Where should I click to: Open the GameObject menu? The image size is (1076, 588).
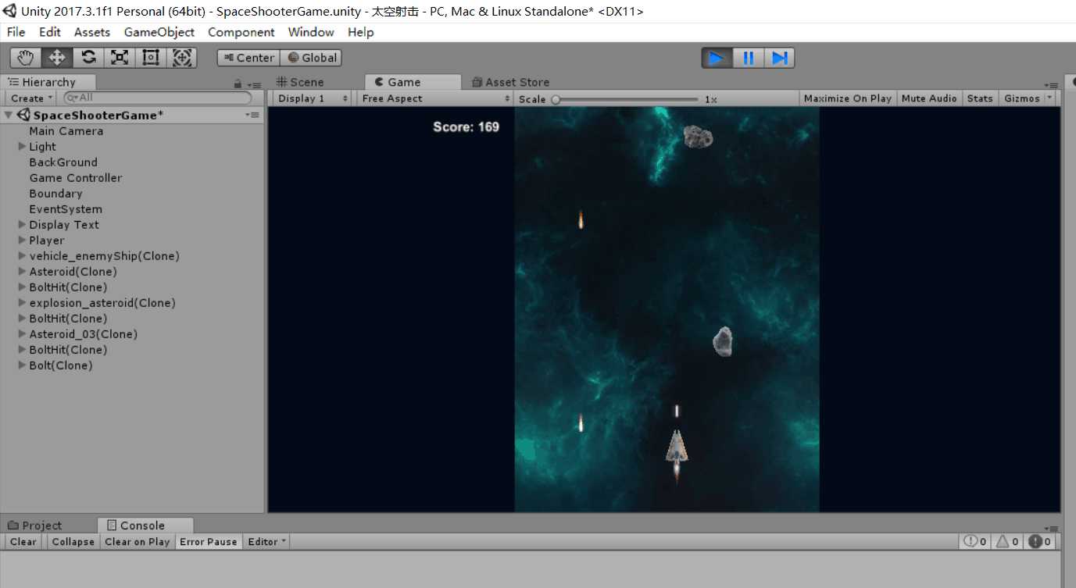coord(159,32)
